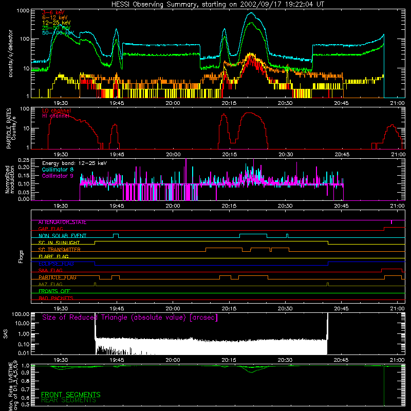Click the 0.25 tick on modulation axis
The width and height of the screenshot is (411, 411).
coord(24,160)
